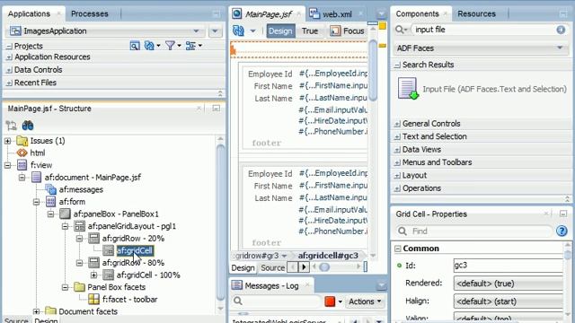The image size is (575, 323).
Task: Expand the Data Controls section
Action: (x=9, y=70)
